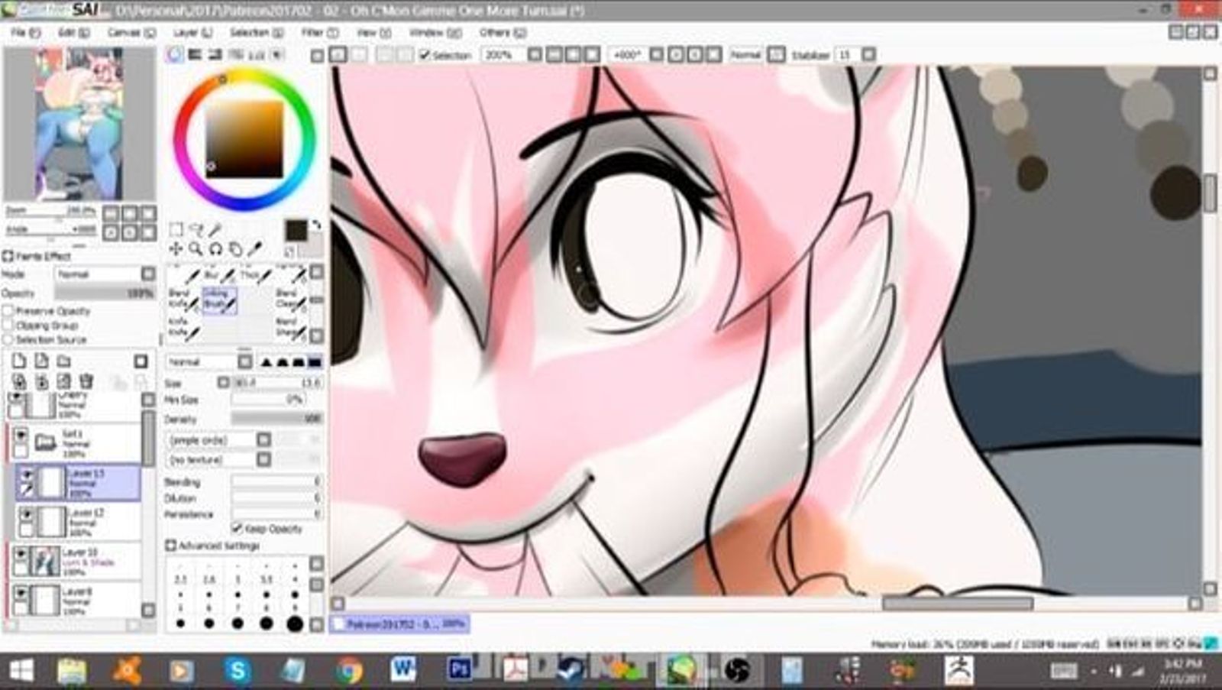Select the Color Picker eyedropper tool

255,249
